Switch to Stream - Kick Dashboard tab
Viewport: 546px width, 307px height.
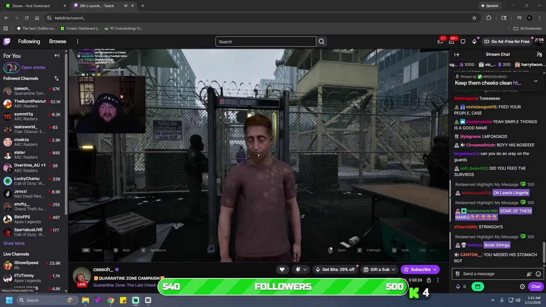pyautogui.click(x=36, y=6)
